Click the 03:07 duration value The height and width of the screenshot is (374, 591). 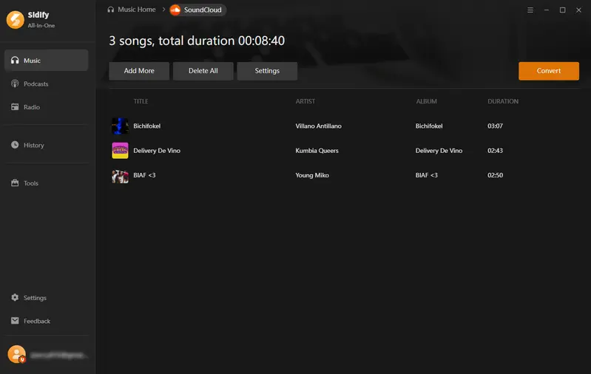(496, 126)
